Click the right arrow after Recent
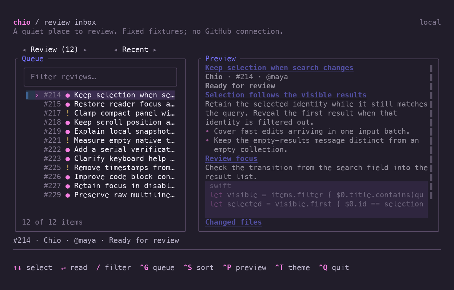The image size is (454, 290). (155, 50)
